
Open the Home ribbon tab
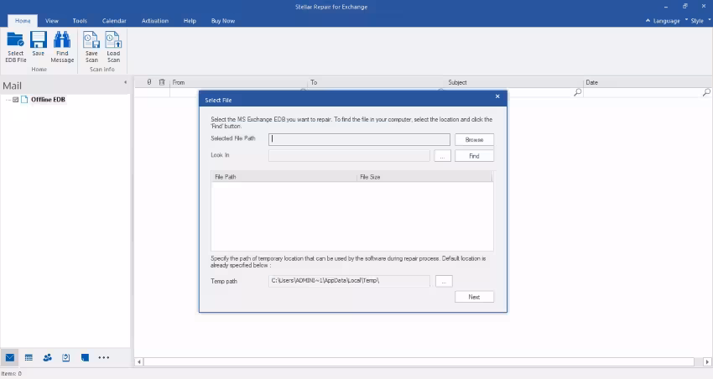23,21
